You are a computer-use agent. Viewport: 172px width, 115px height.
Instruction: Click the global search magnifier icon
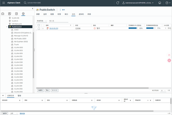25,3
